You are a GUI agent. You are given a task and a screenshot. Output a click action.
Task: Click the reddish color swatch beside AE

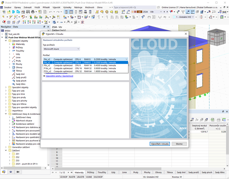pos(135,12)
